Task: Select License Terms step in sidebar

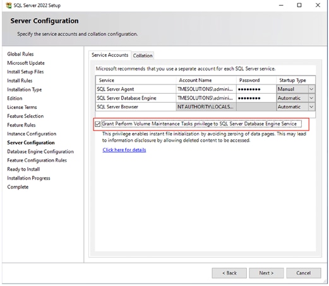Action: [22, 107]
